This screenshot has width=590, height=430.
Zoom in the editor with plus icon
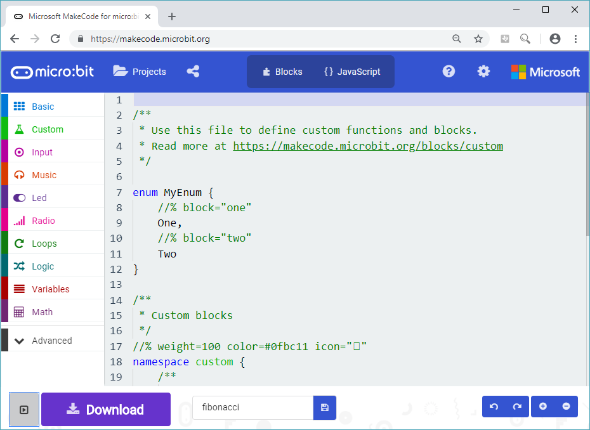pyautogui.click(x=543, y=407)
